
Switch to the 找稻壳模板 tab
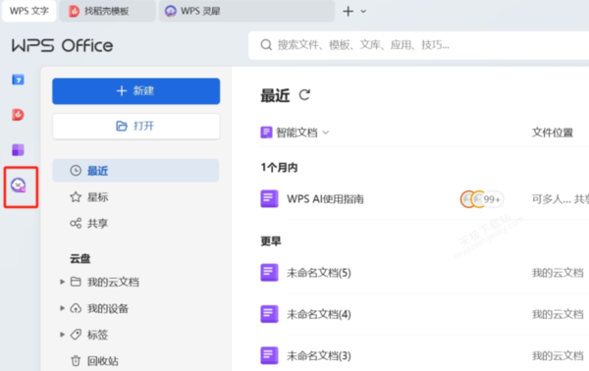107,11
